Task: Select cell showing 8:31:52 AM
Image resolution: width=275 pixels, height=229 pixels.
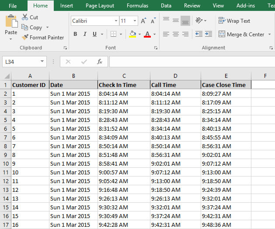Action: [124, 128]
